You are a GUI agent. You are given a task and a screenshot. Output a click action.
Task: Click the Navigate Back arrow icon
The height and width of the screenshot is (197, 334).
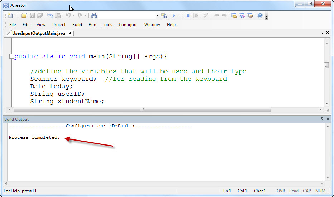point(217,15)
